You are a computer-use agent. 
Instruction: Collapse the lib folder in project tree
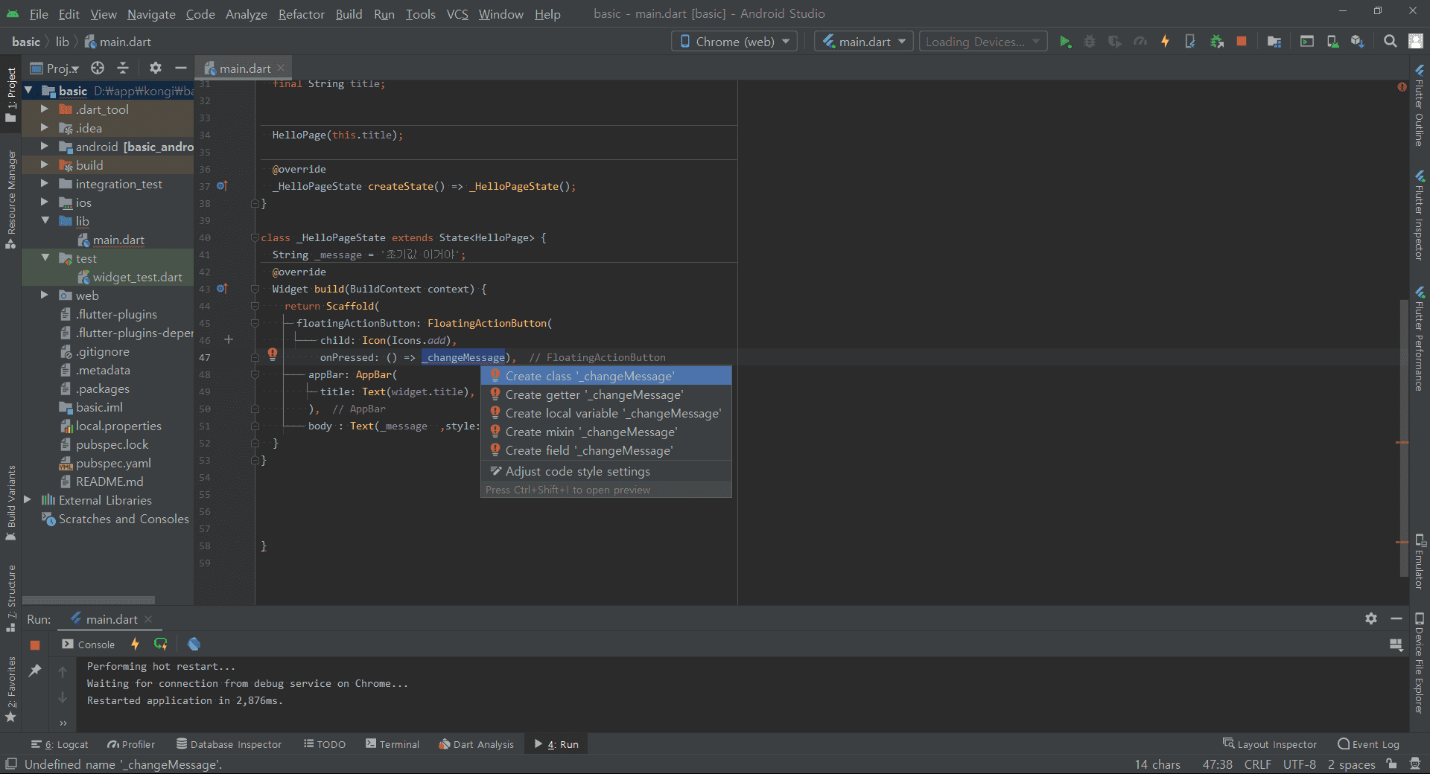click(45, 221)
